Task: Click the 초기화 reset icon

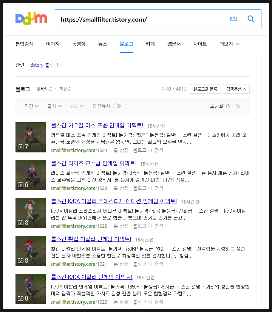Action: (x=228, y=106)
